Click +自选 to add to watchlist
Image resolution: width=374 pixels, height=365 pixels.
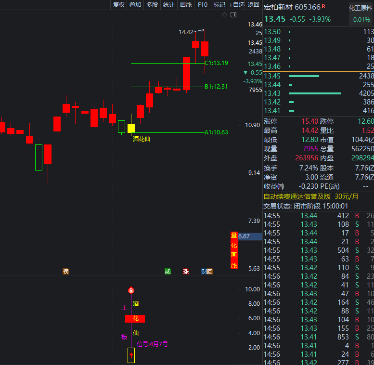point(236,5)
